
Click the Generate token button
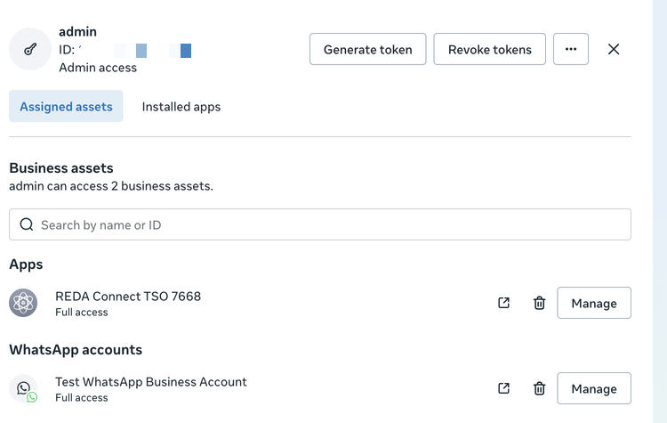(368, 49)
